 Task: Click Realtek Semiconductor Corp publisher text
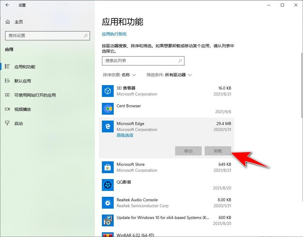coord(143,206)
